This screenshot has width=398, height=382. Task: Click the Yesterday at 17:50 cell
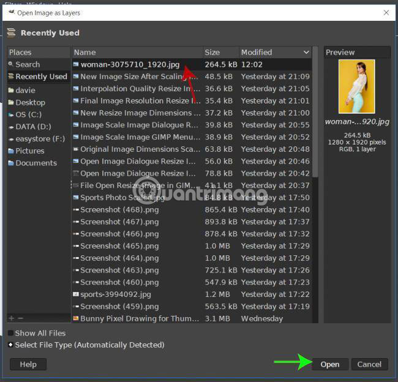coord(275,198)
